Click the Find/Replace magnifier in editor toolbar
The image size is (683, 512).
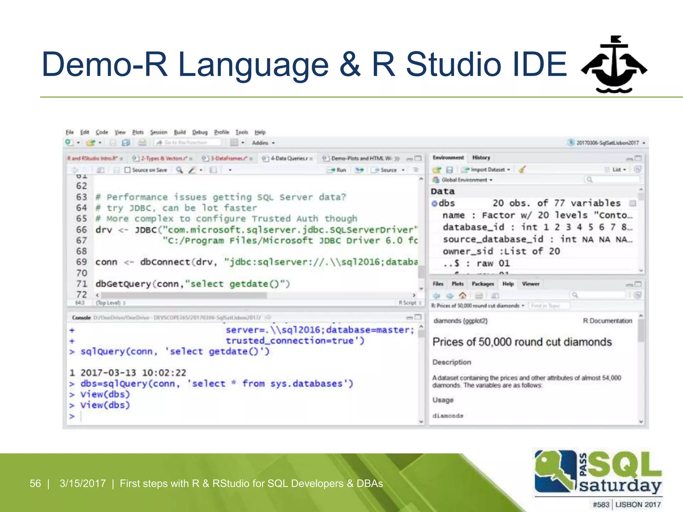[179, 170]
